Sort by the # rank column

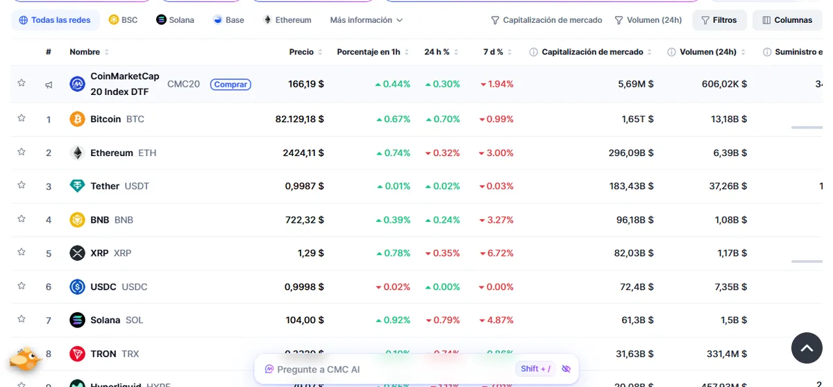[x=49, y=52]
